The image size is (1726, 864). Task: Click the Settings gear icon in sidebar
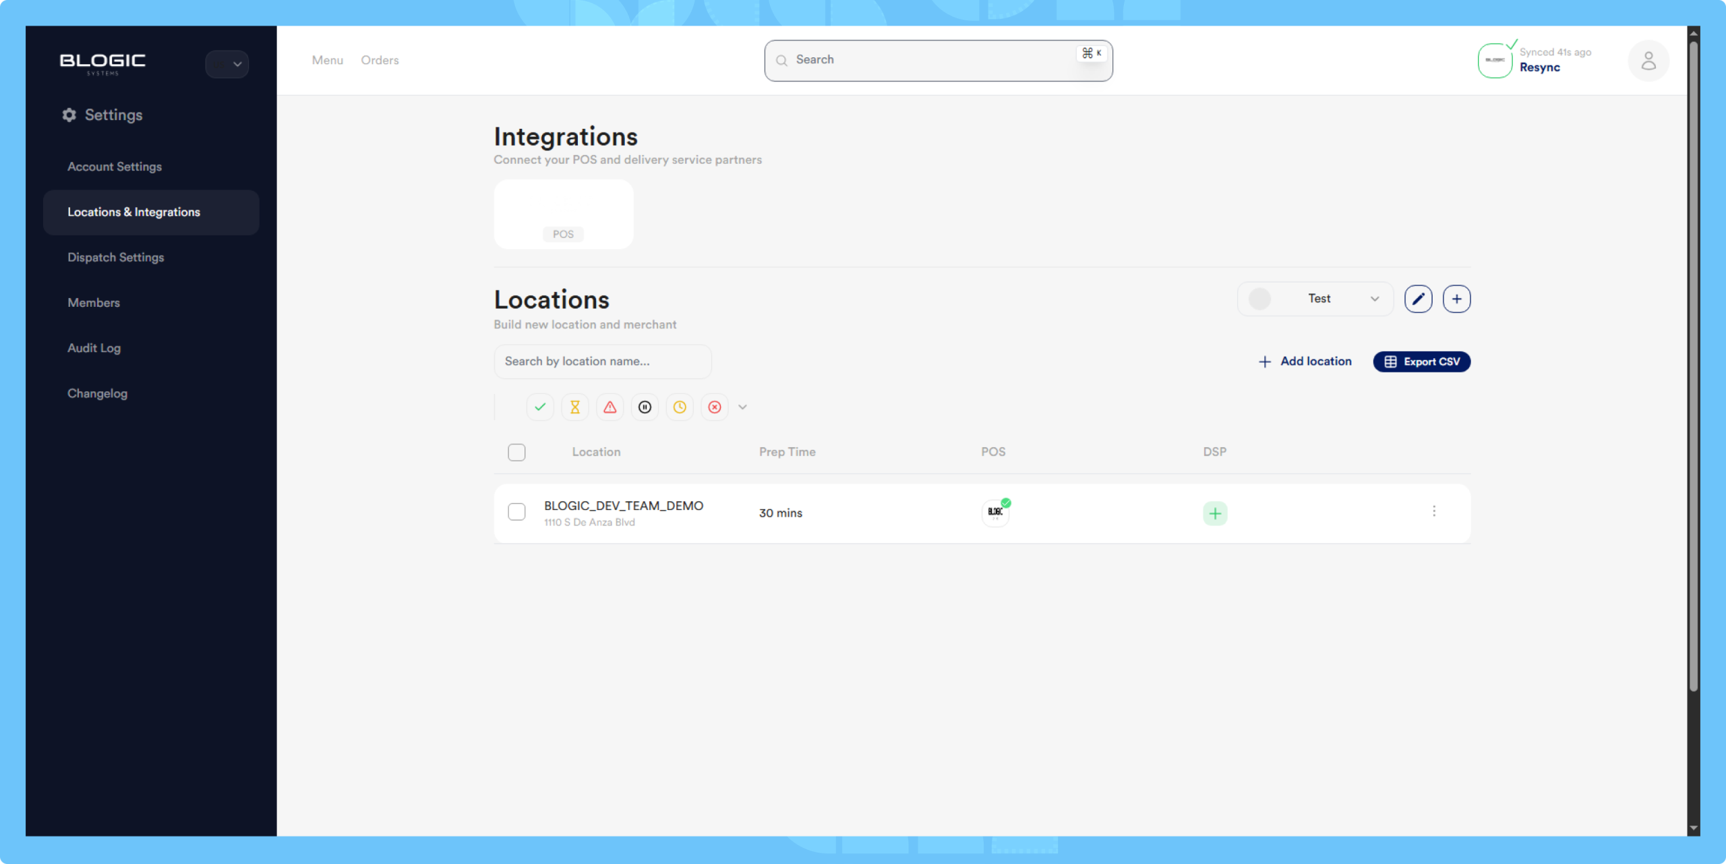click(x=69, y=115)
